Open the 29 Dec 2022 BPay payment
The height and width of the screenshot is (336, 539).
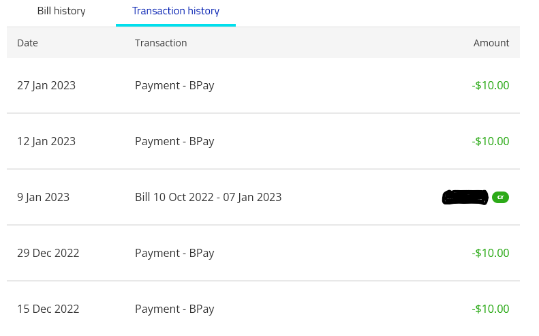point(174,253)
